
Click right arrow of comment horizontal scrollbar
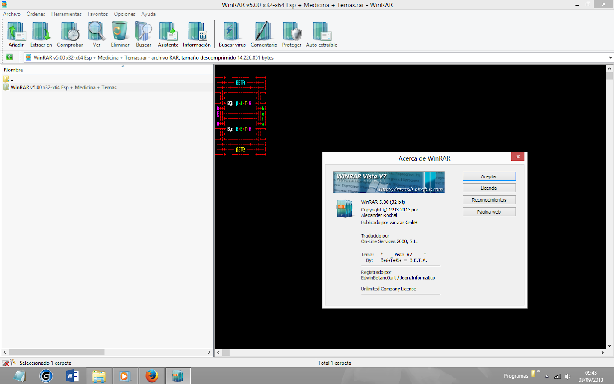coord(602,353)
